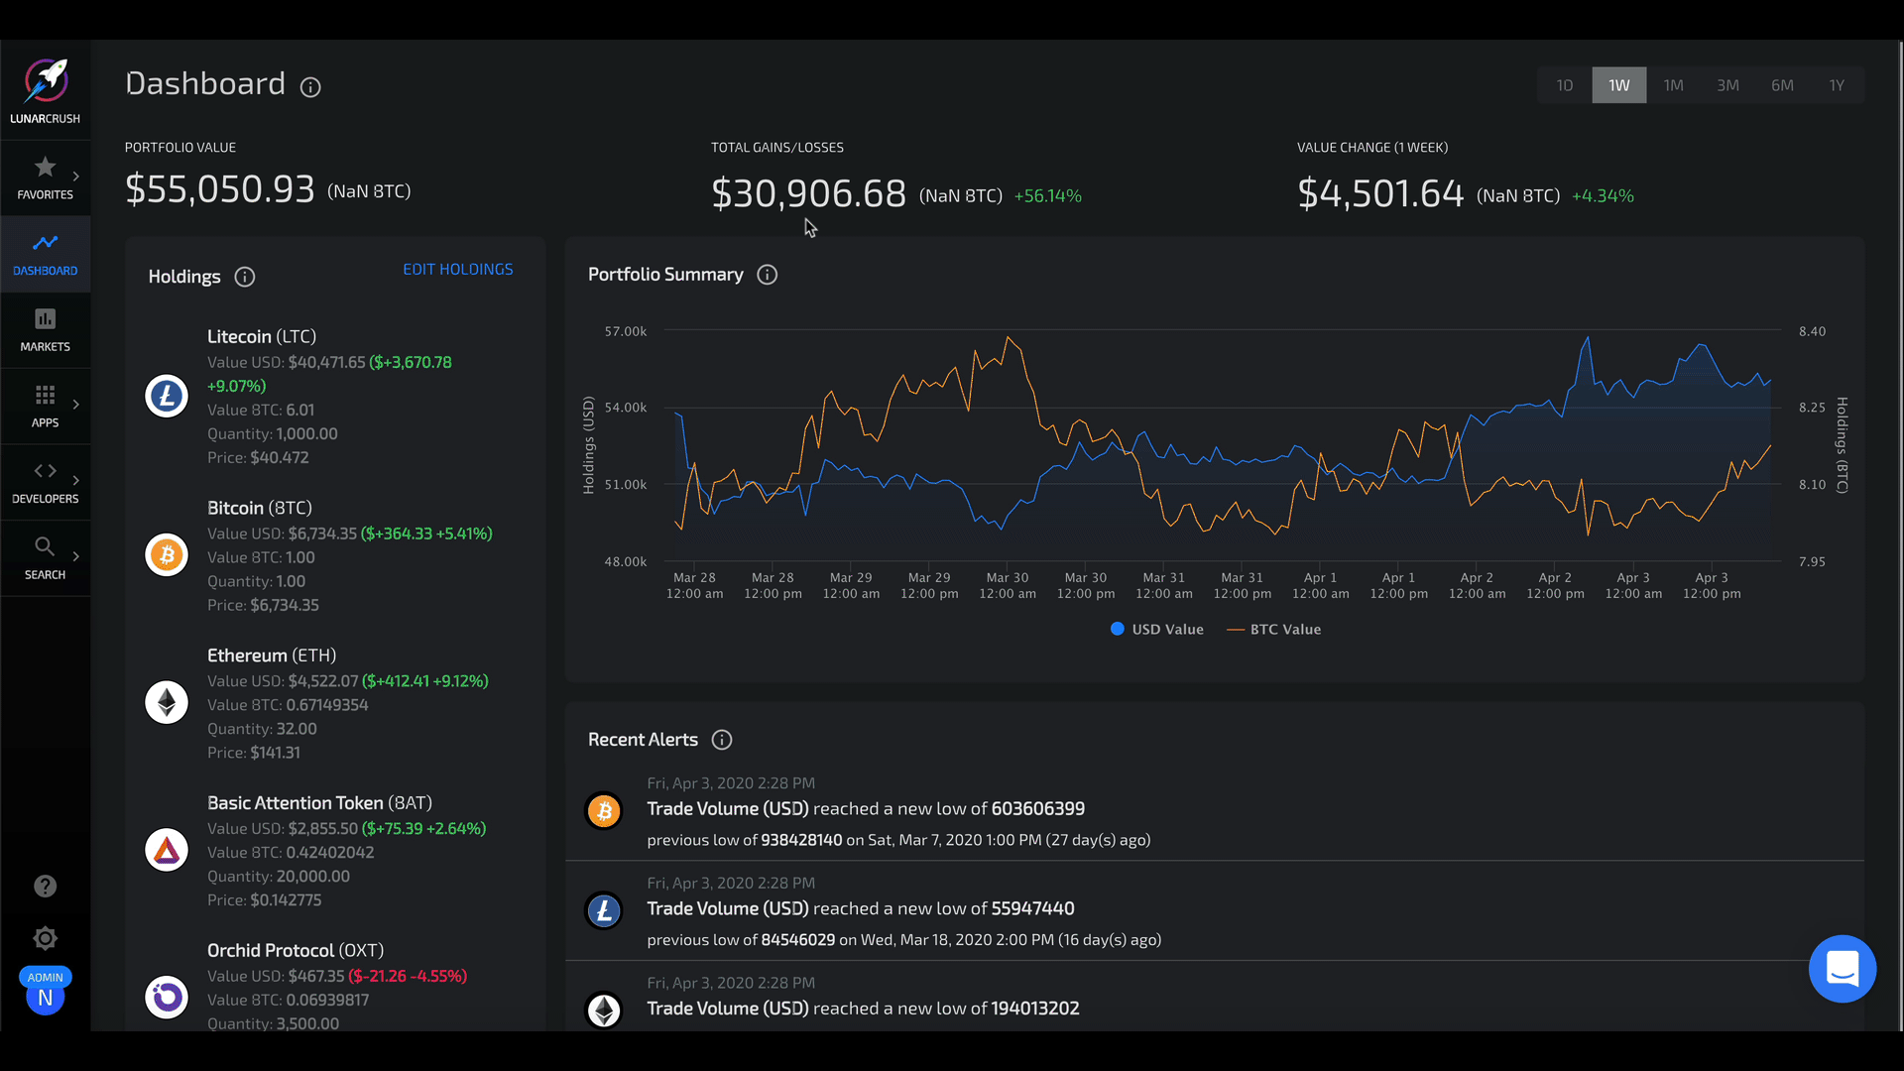Screen dimensions: 1904x1071
Task: Show Holdings info tooltip icon
Action: point(245,277)
